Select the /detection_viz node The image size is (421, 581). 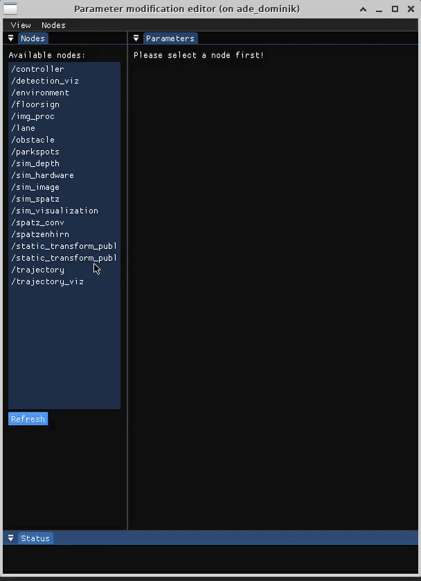click(44, 80)
